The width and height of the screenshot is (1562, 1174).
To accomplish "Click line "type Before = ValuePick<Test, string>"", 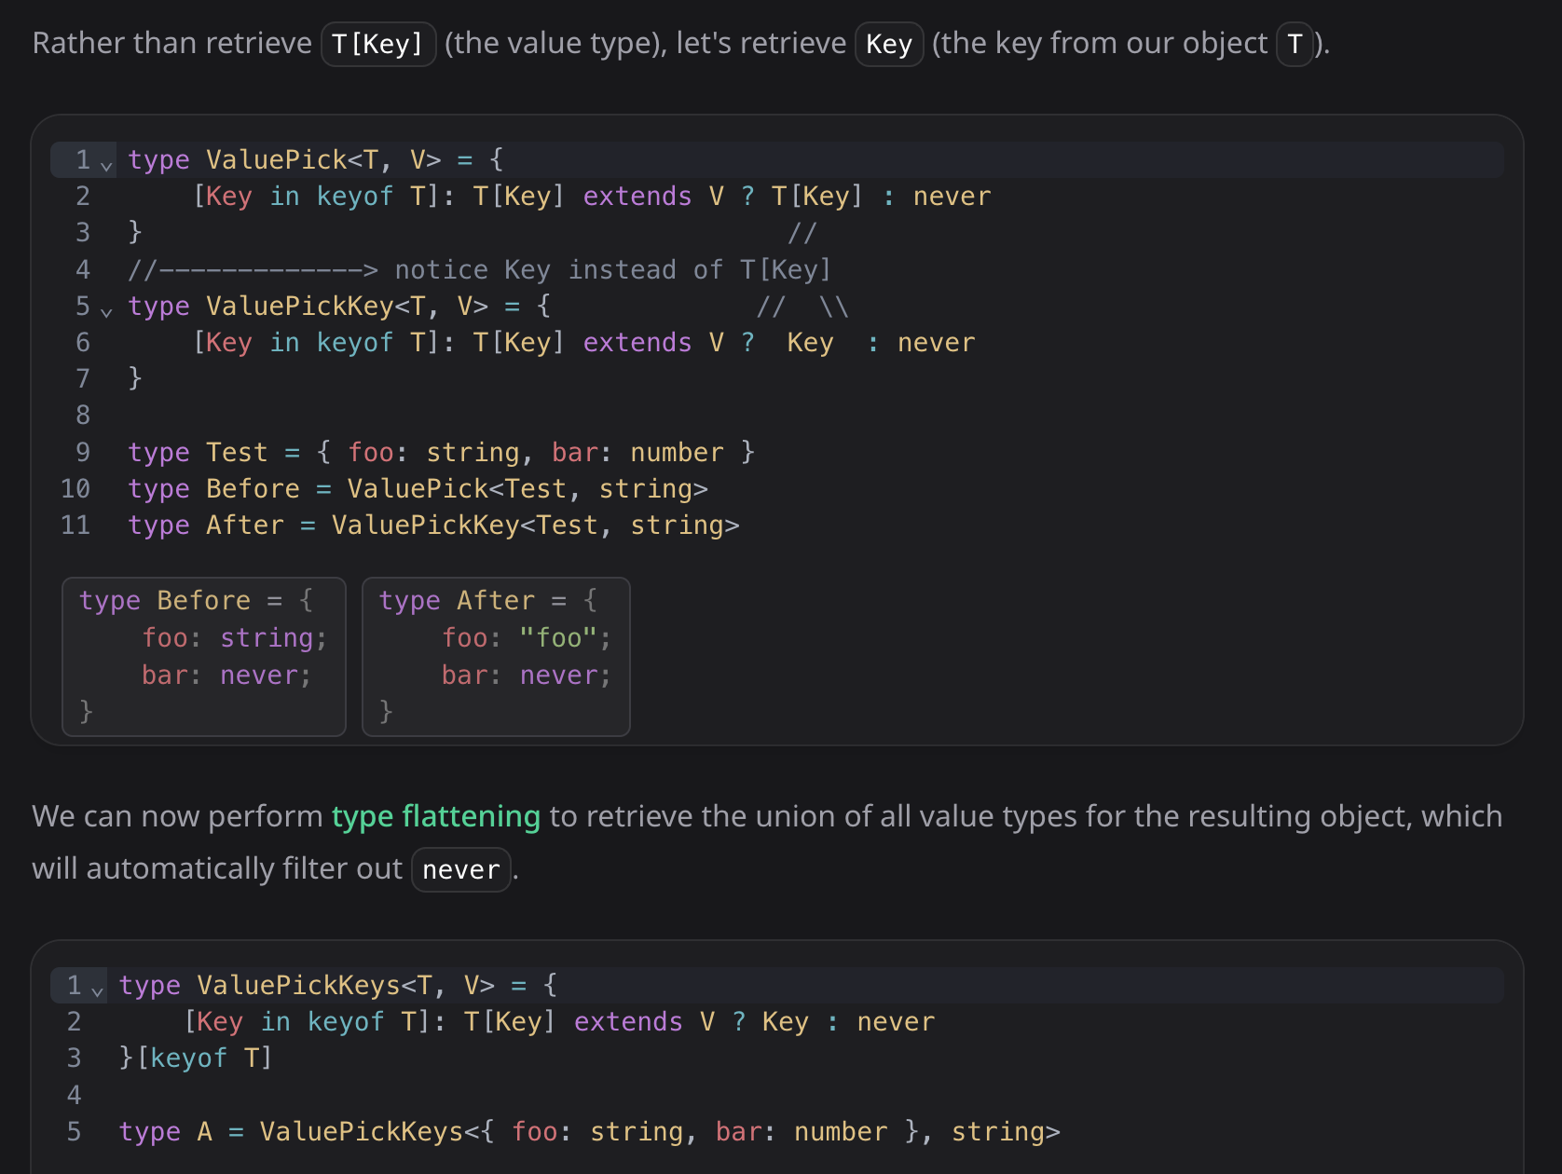I will click(418, 489).
